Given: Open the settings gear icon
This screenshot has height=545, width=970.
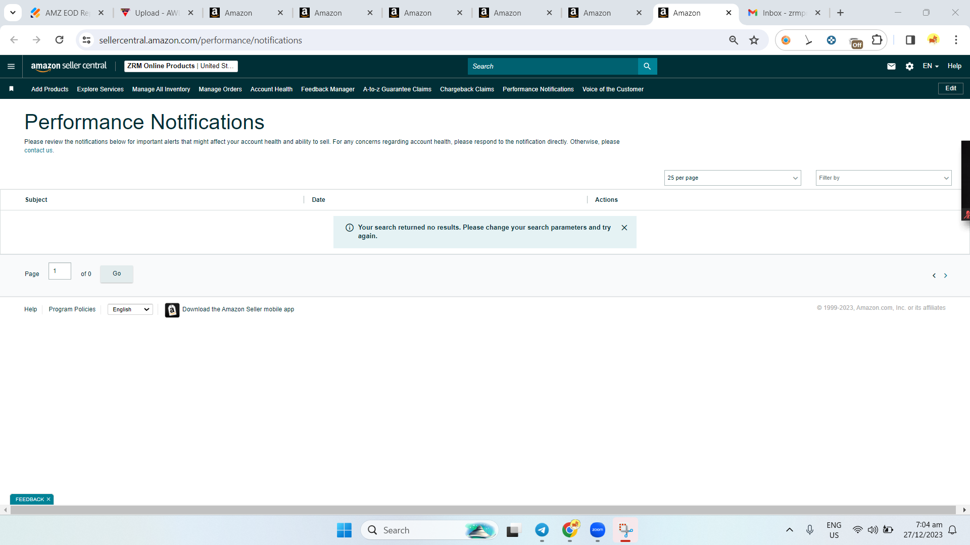Looking at the screenshot, I should point(909,66).
